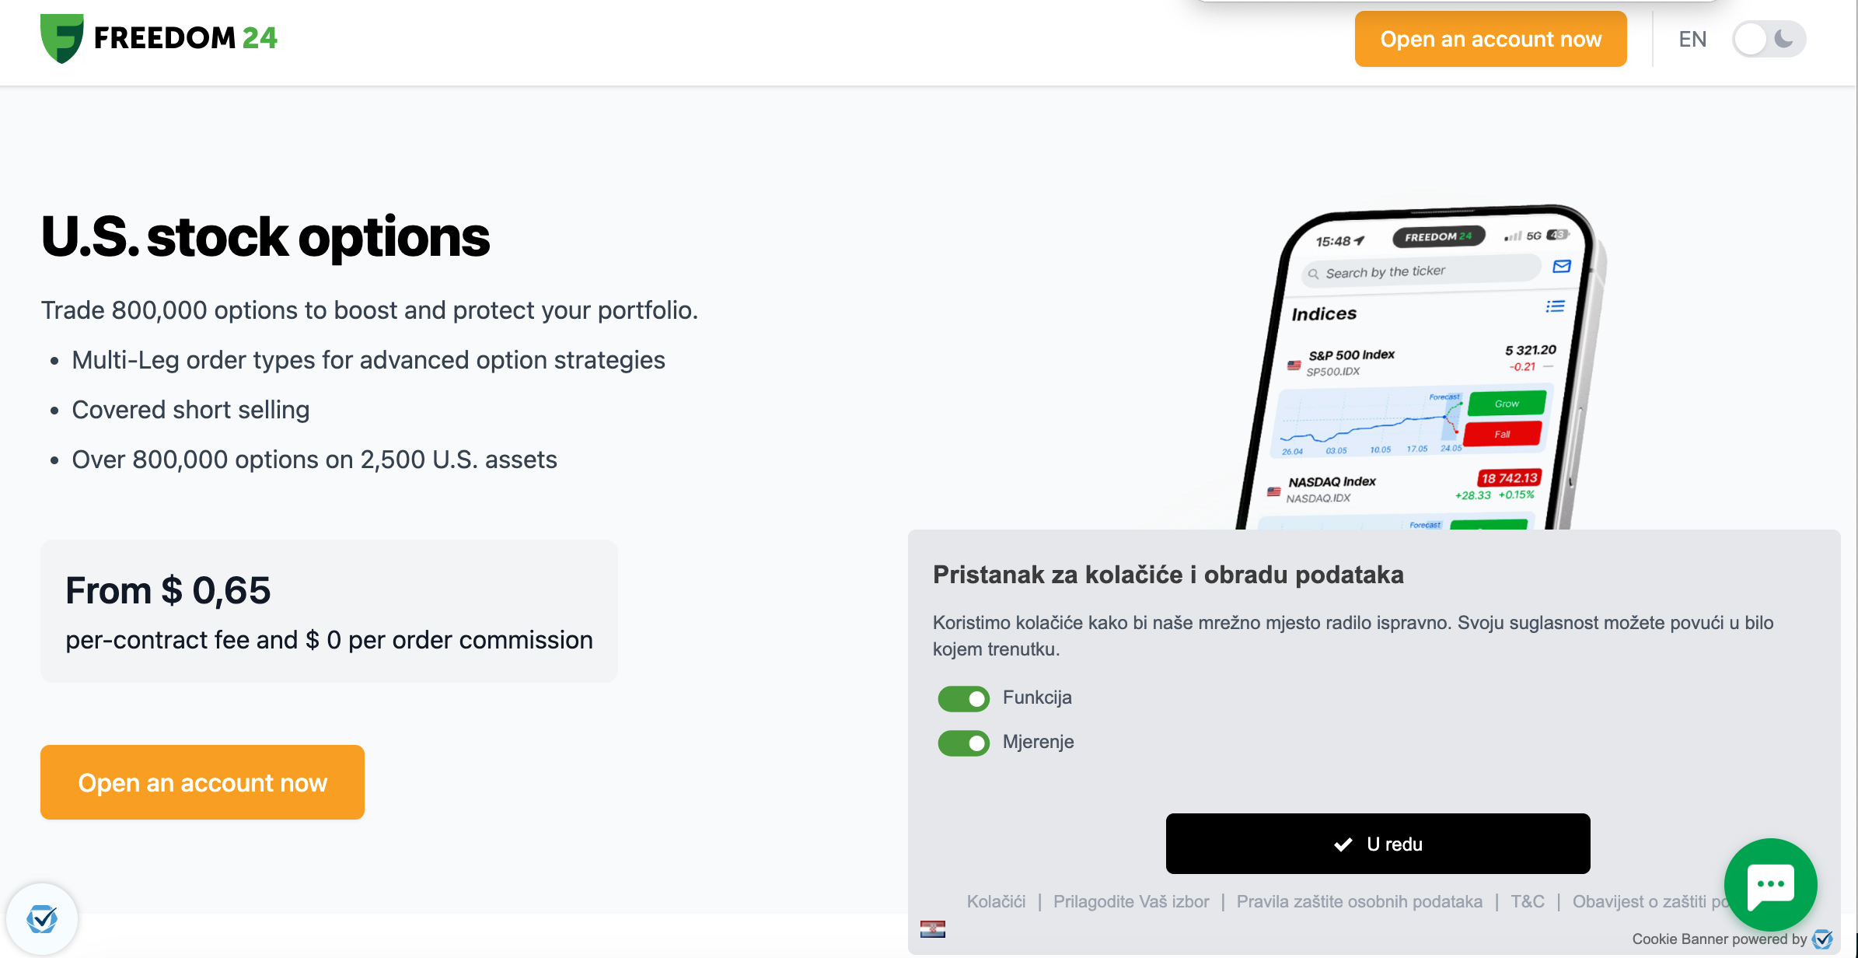Open the Kolačići link

(996, 901)
